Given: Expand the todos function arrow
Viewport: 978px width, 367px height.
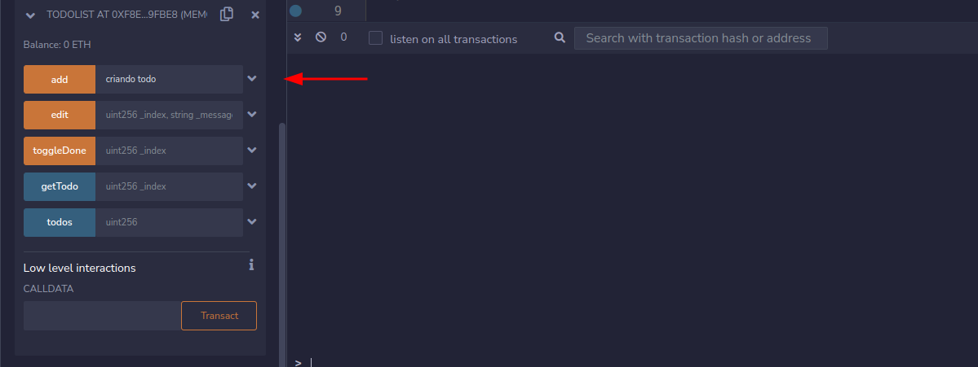Looking at the screenshot, I should click(252, 222).
